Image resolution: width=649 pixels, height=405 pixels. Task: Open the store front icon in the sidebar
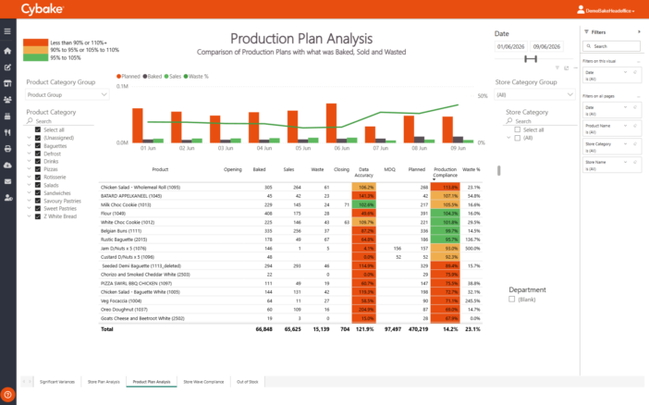[x=7, y=83]
